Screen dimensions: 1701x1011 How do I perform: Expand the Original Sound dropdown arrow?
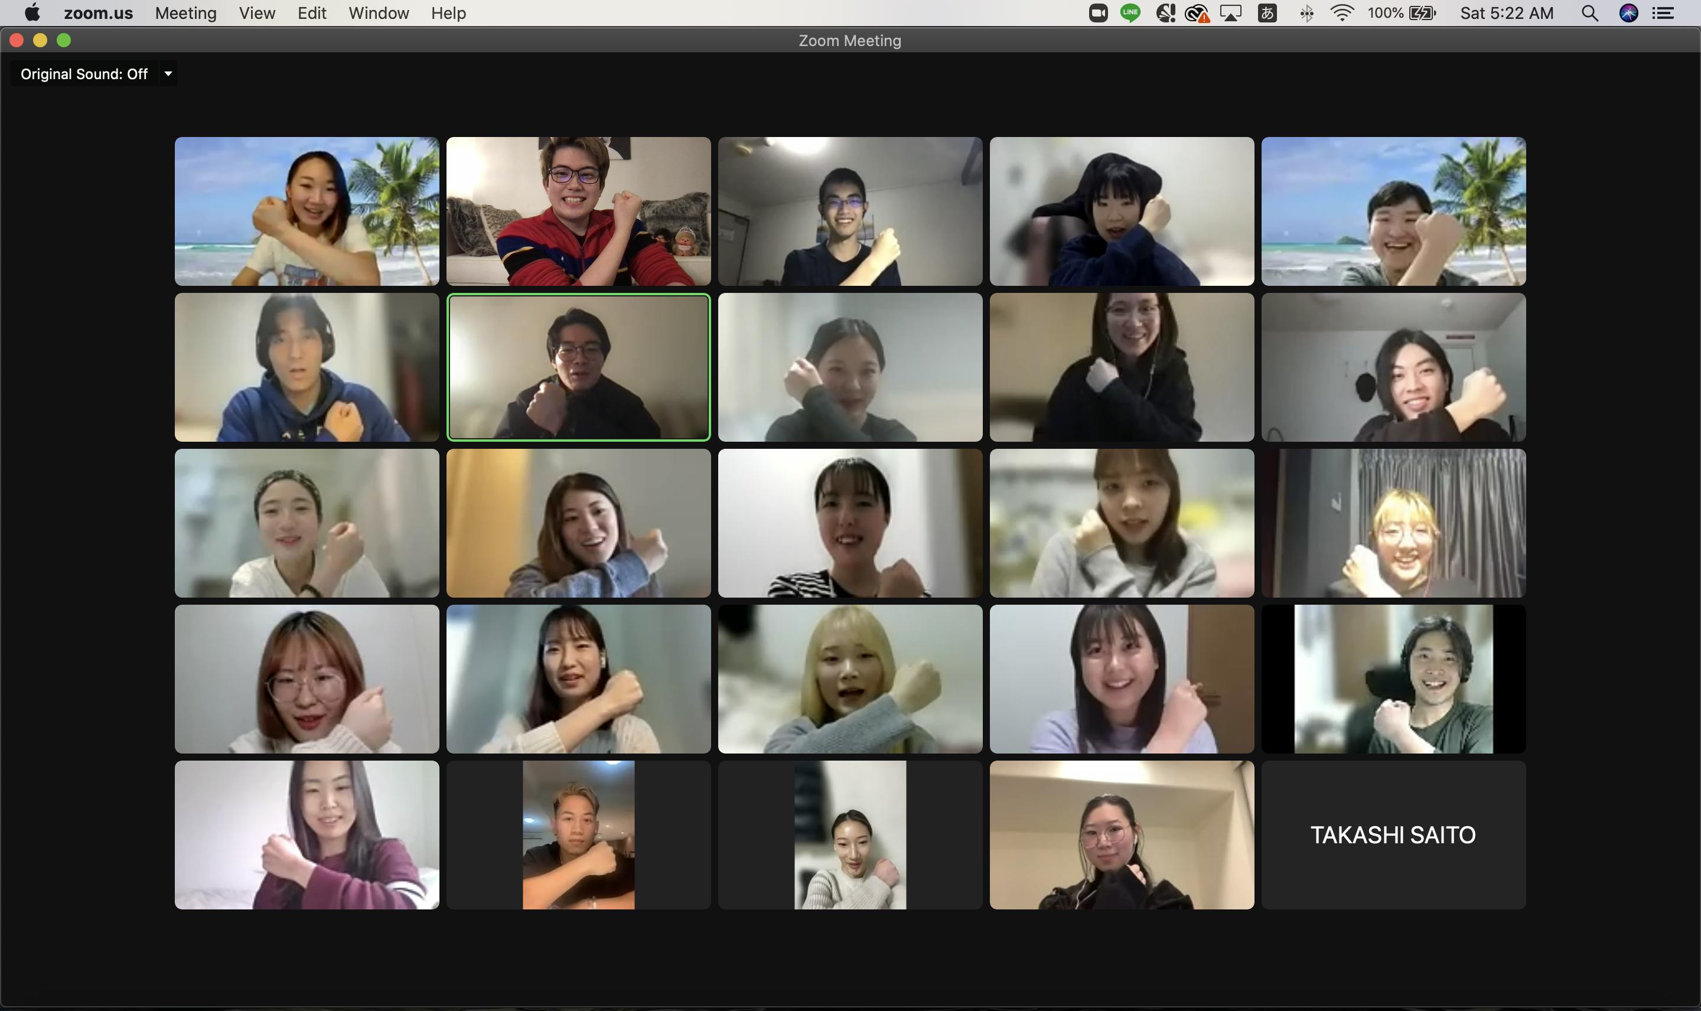click(168, 74)
